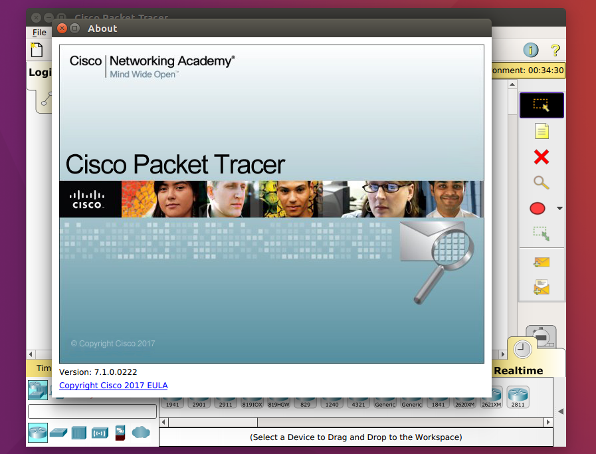This screenshot has width=596, height=454.
Task: Pick the 829 router device
Action: 305,403
